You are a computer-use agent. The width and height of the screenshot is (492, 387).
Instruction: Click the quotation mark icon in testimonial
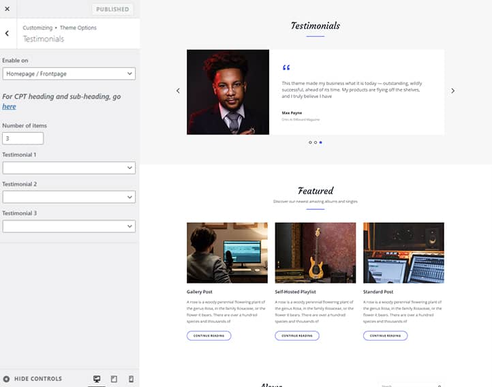[286, 67]
